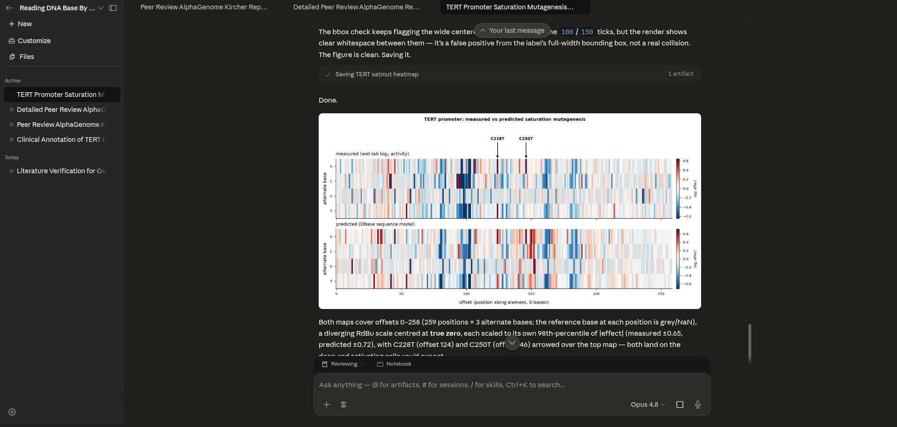Screen dimensions: 897x427
Task: Click the Notebook icon
Action: [380, 364]
